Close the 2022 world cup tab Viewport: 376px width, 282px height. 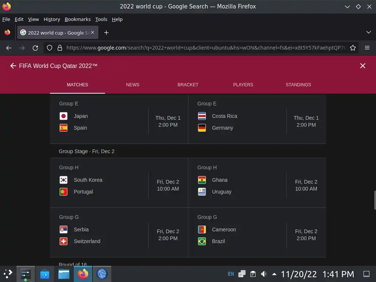tap(93, 32)
